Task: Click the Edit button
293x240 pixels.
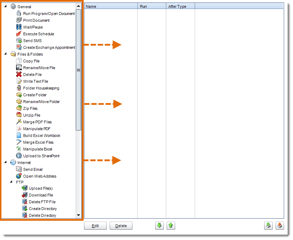Action: (95, 226)
